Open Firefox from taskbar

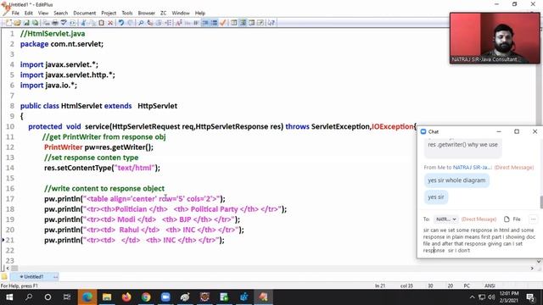coord(126,297)
